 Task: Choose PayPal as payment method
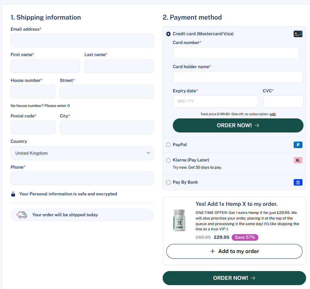pos(169,145)
